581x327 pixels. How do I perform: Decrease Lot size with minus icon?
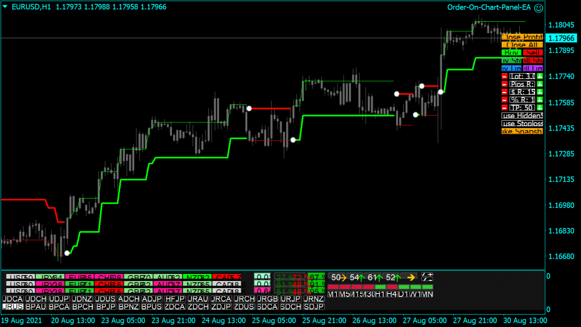pyautogui.click(x=504, y=76)
